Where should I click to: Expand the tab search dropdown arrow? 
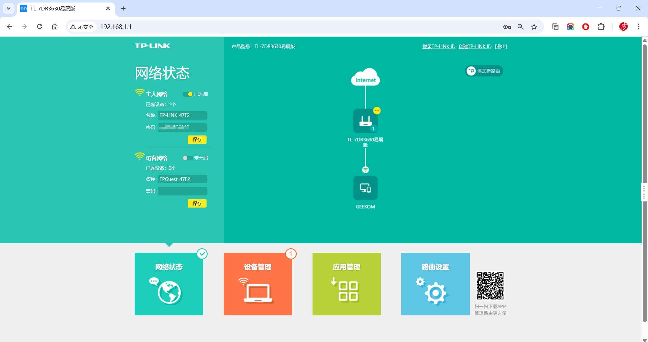[x=8, y=8]
